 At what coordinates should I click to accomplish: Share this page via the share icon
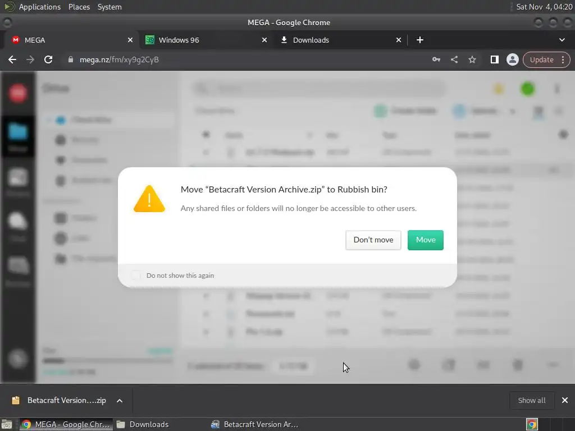coord(454,59)
